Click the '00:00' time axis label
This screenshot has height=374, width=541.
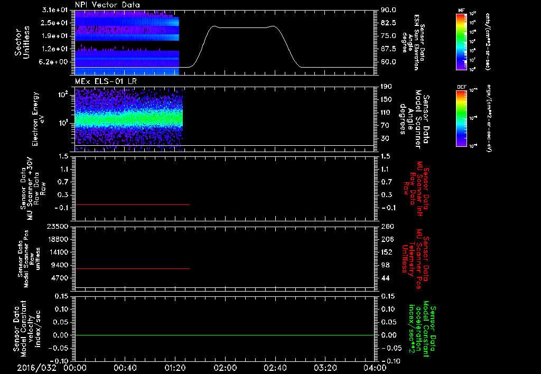point(74,368)
